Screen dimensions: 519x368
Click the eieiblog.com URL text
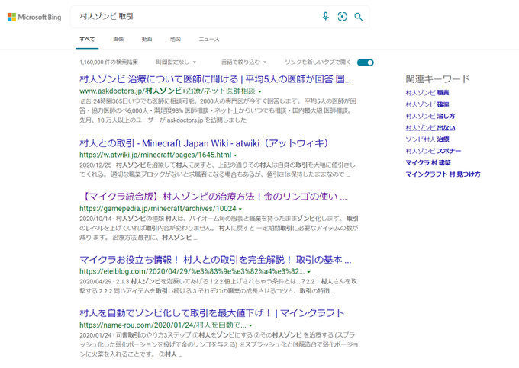coord(192,271)
